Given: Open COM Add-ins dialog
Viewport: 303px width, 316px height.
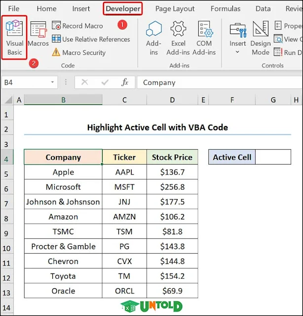Looking at the screenshot, I should pos(204,38).
